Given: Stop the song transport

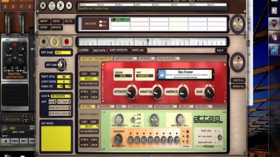Looking at the screenshot, I should [x=52, y=6].
